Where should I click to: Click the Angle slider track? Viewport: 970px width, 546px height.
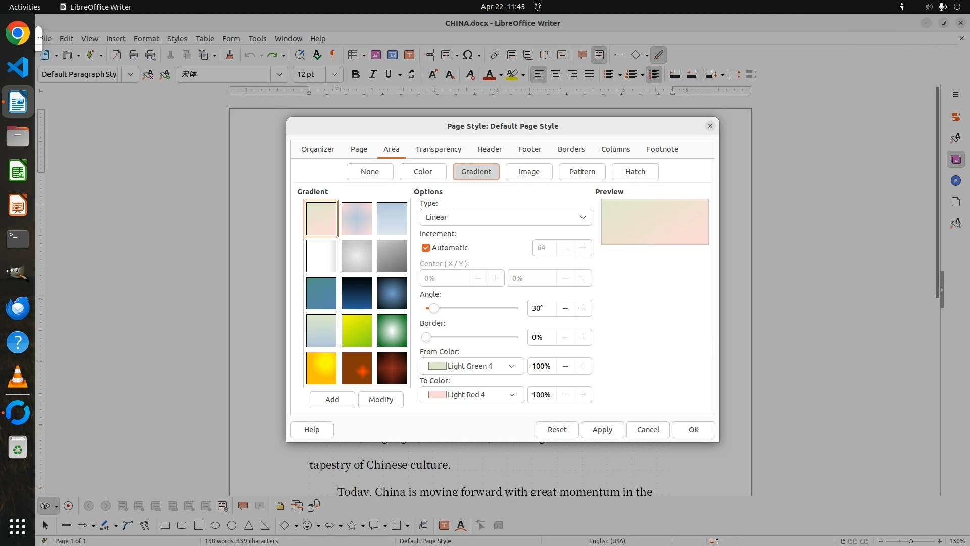tap(475, 308)
